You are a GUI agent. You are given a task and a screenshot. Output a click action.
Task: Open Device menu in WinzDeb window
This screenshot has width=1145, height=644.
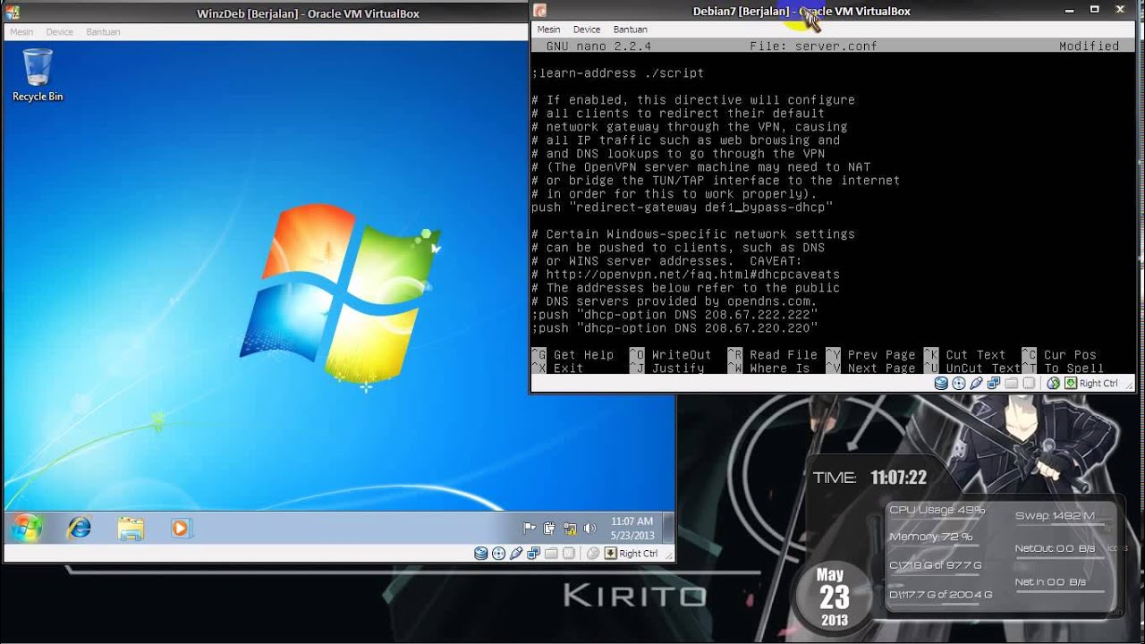point(60,31)
